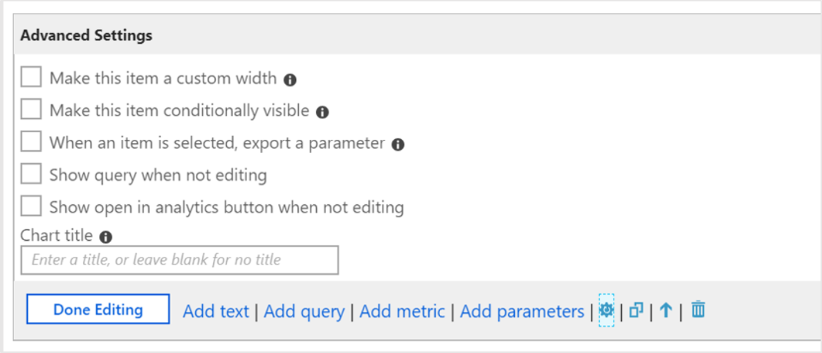Click the Add query link
This screenshot has height=353, width=822.
point(304,311)
